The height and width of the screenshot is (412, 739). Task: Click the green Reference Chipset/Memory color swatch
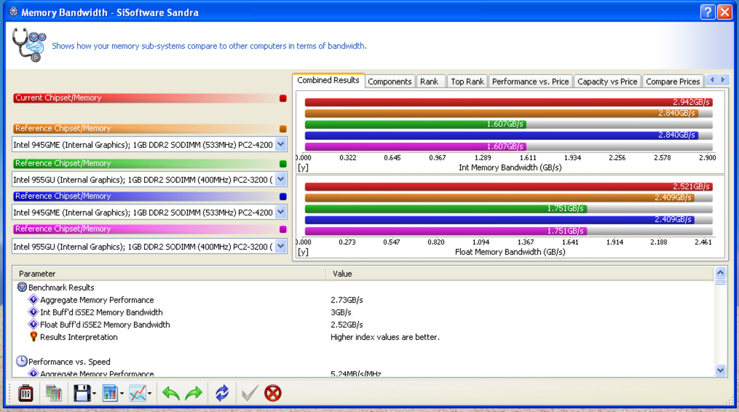click(283, 164)
